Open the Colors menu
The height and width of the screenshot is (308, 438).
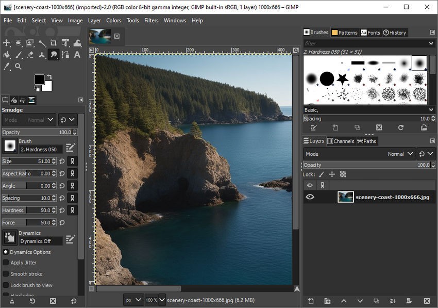(x=114, y=21)
